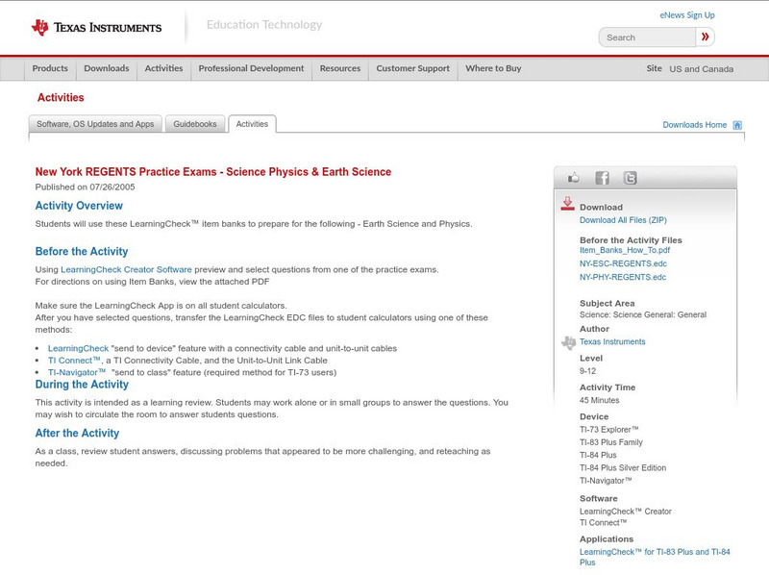Click the eNews Sign Up link

click(x=686, y=14)
